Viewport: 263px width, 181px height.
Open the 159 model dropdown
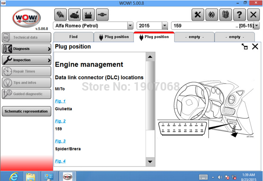[x=256, y=26]
